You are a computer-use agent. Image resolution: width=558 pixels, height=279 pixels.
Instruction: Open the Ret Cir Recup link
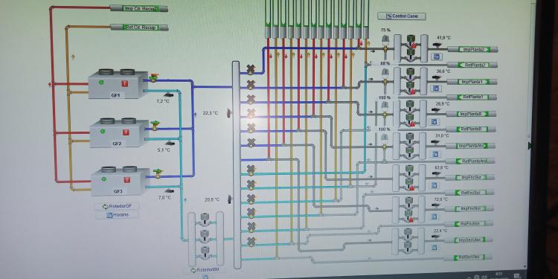point(139,27)
